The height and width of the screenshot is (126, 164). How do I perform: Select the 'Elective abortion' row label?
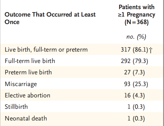coord(28,95)
